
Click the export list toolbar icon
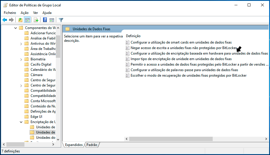pos(36,20)
